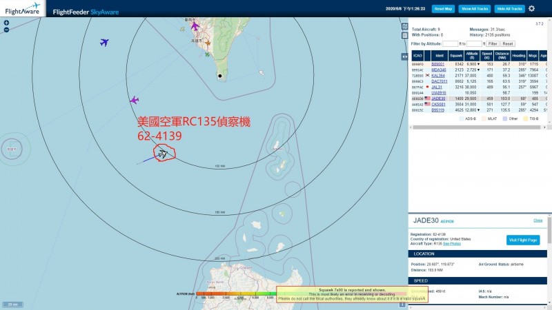Screen dimensions: 552x310
Task: Select the outlined JADE30 aircraft on map
Action: tap(162, 153)
